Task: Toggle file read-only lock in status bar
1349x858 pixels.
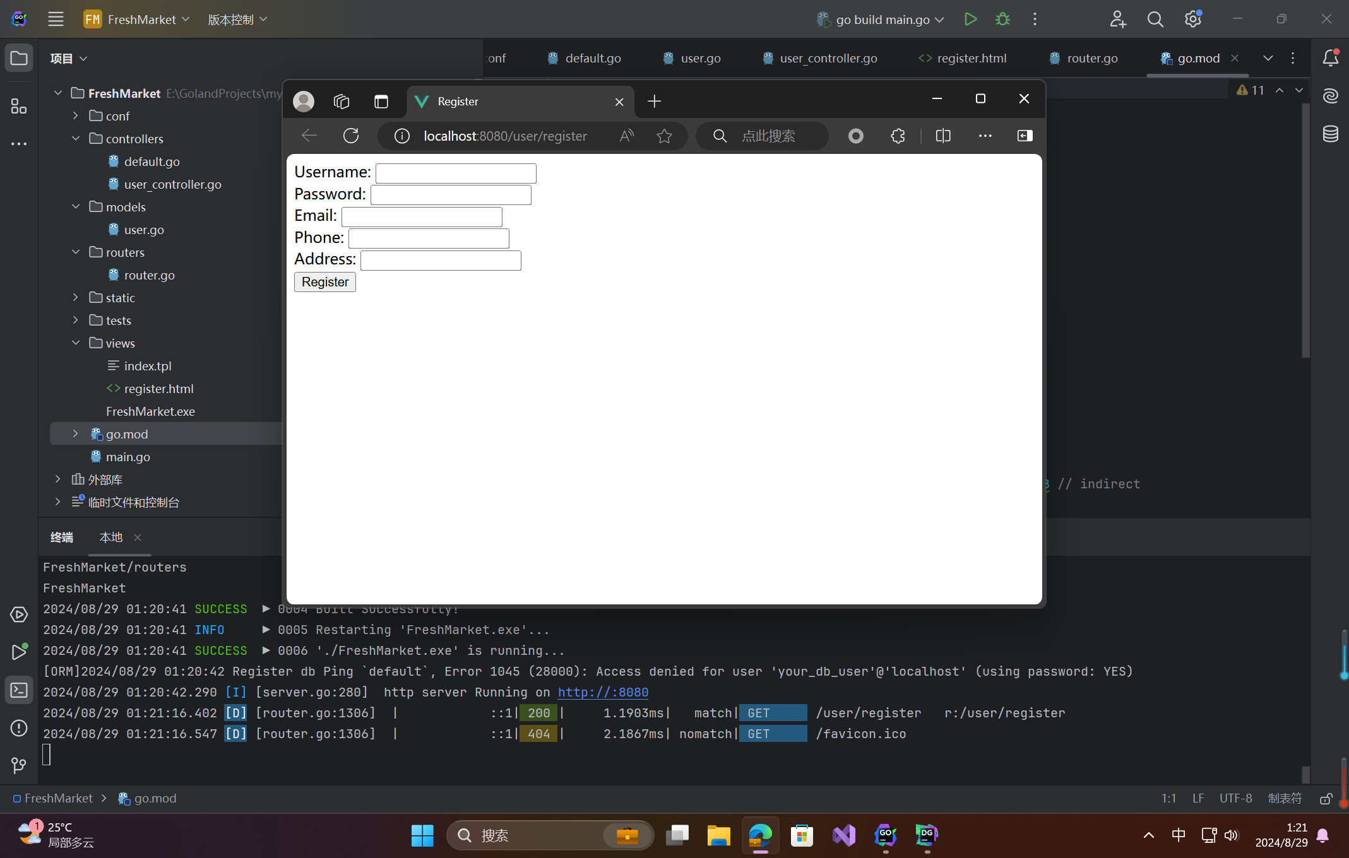Action: tap(1326, 798)
